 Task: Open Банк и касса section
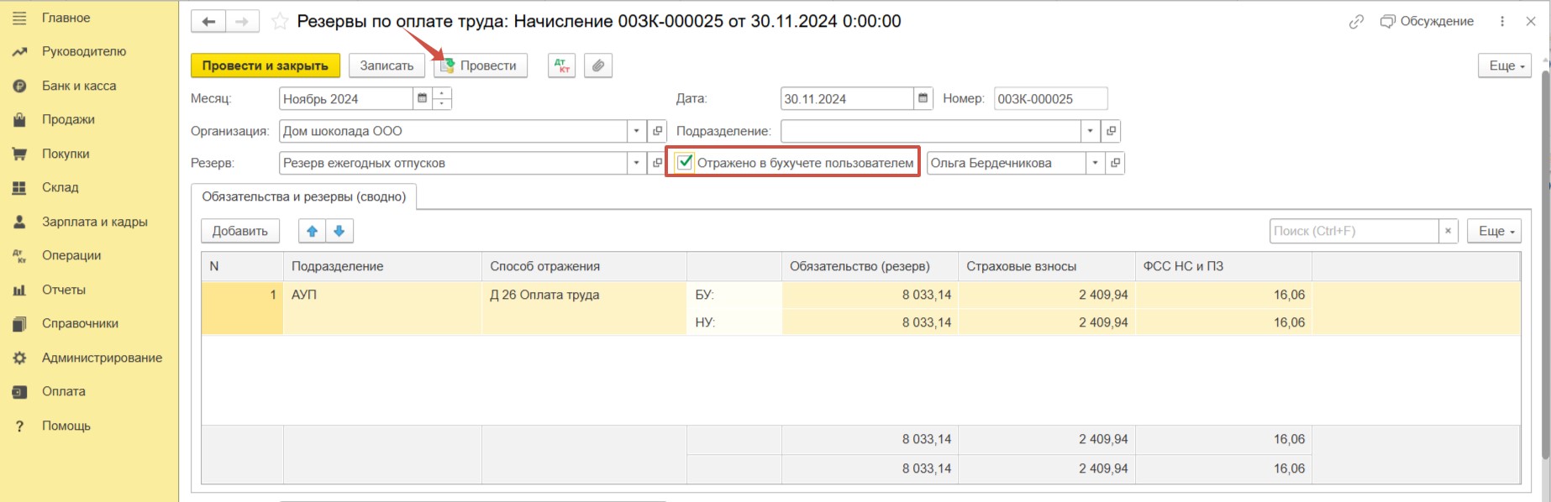point(79,86)
